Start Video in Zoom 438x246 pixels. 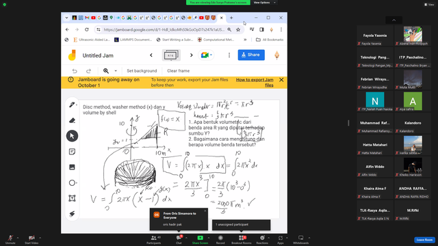coord(31,239)
